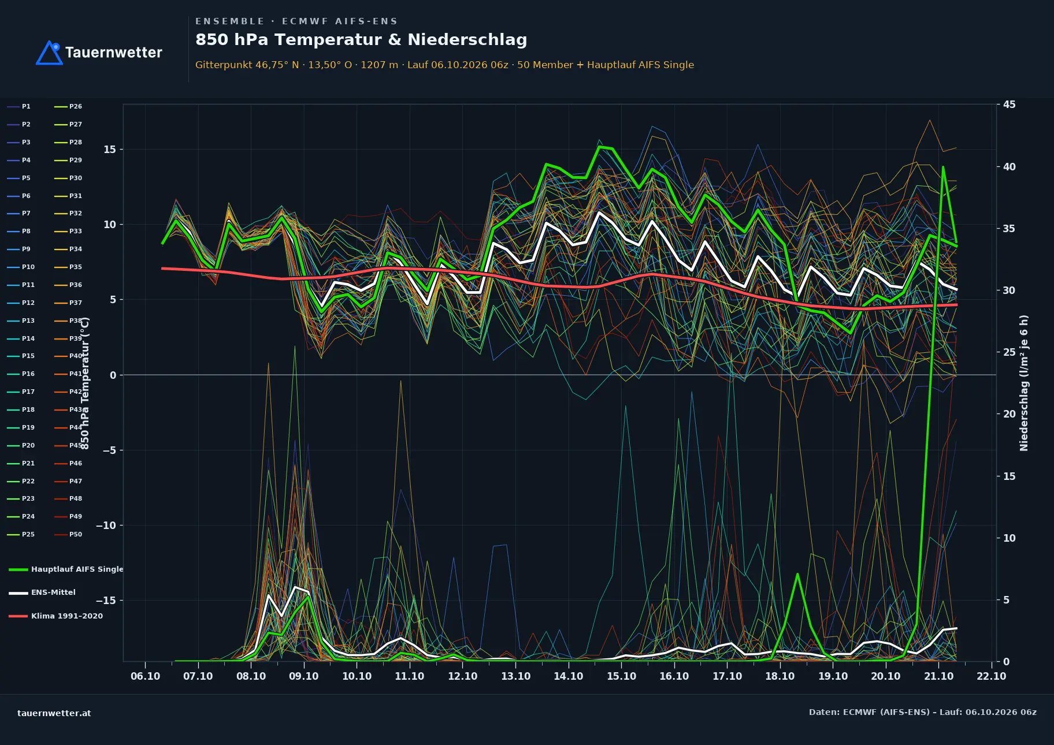Click the 'Klima 1991–2020' legend label
This screenshot has height=745, width=1054.
(67, 616)
